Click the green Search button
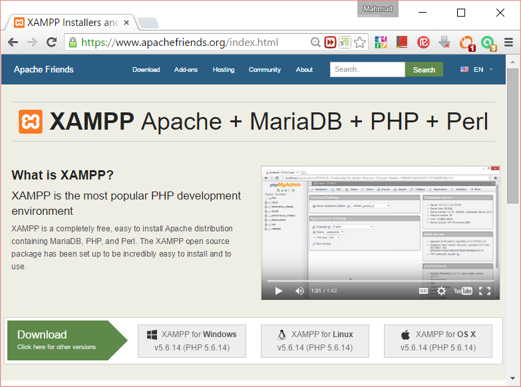Screen dimensions: 521x387 click(x=424, y=69)
